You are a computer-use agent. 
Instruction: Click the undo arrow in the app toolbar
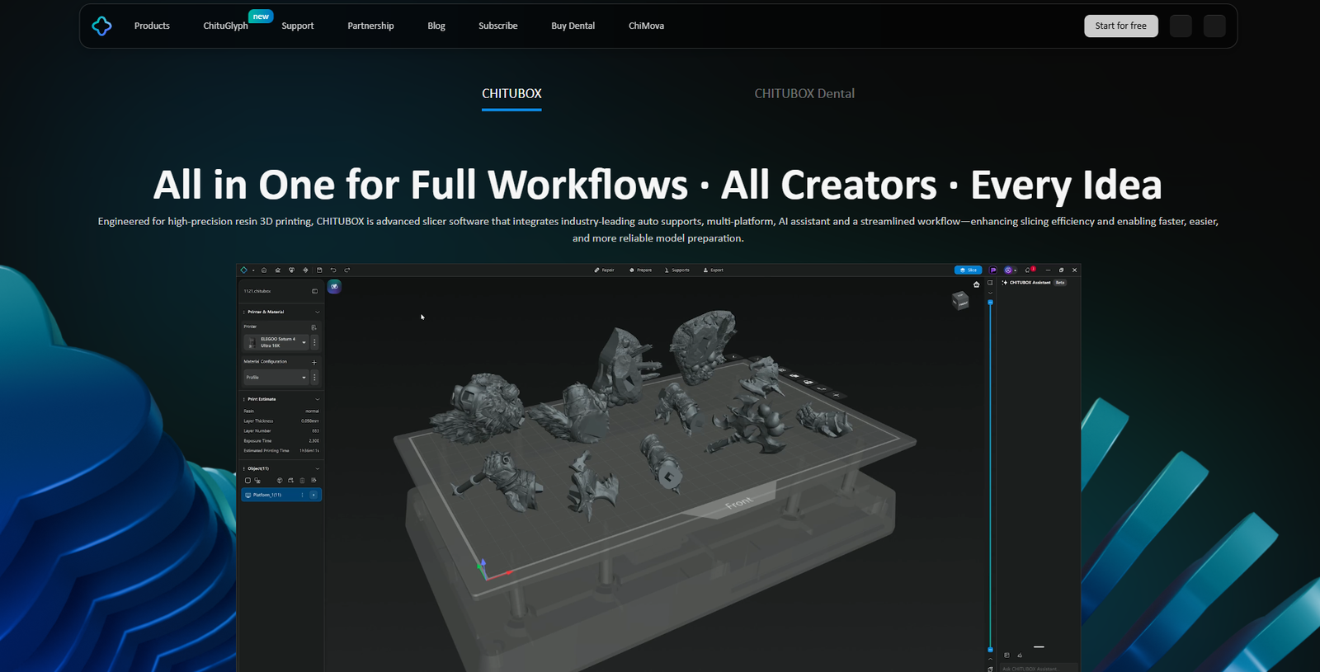(333, 270)
